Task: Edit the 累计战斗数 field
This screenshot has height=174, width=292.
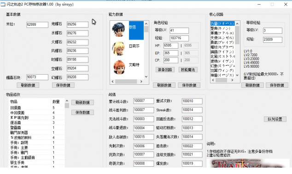Action: [x=144, y=101]
